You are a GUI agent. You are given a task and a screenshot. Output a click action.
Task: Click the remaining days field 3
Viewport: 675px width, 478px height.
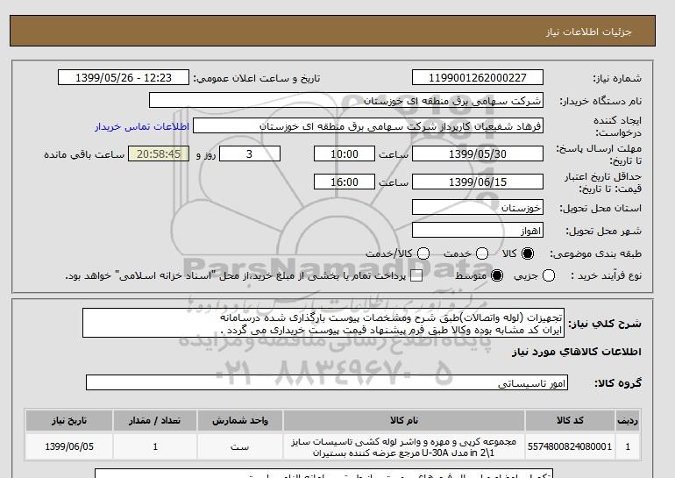(250, 153)
